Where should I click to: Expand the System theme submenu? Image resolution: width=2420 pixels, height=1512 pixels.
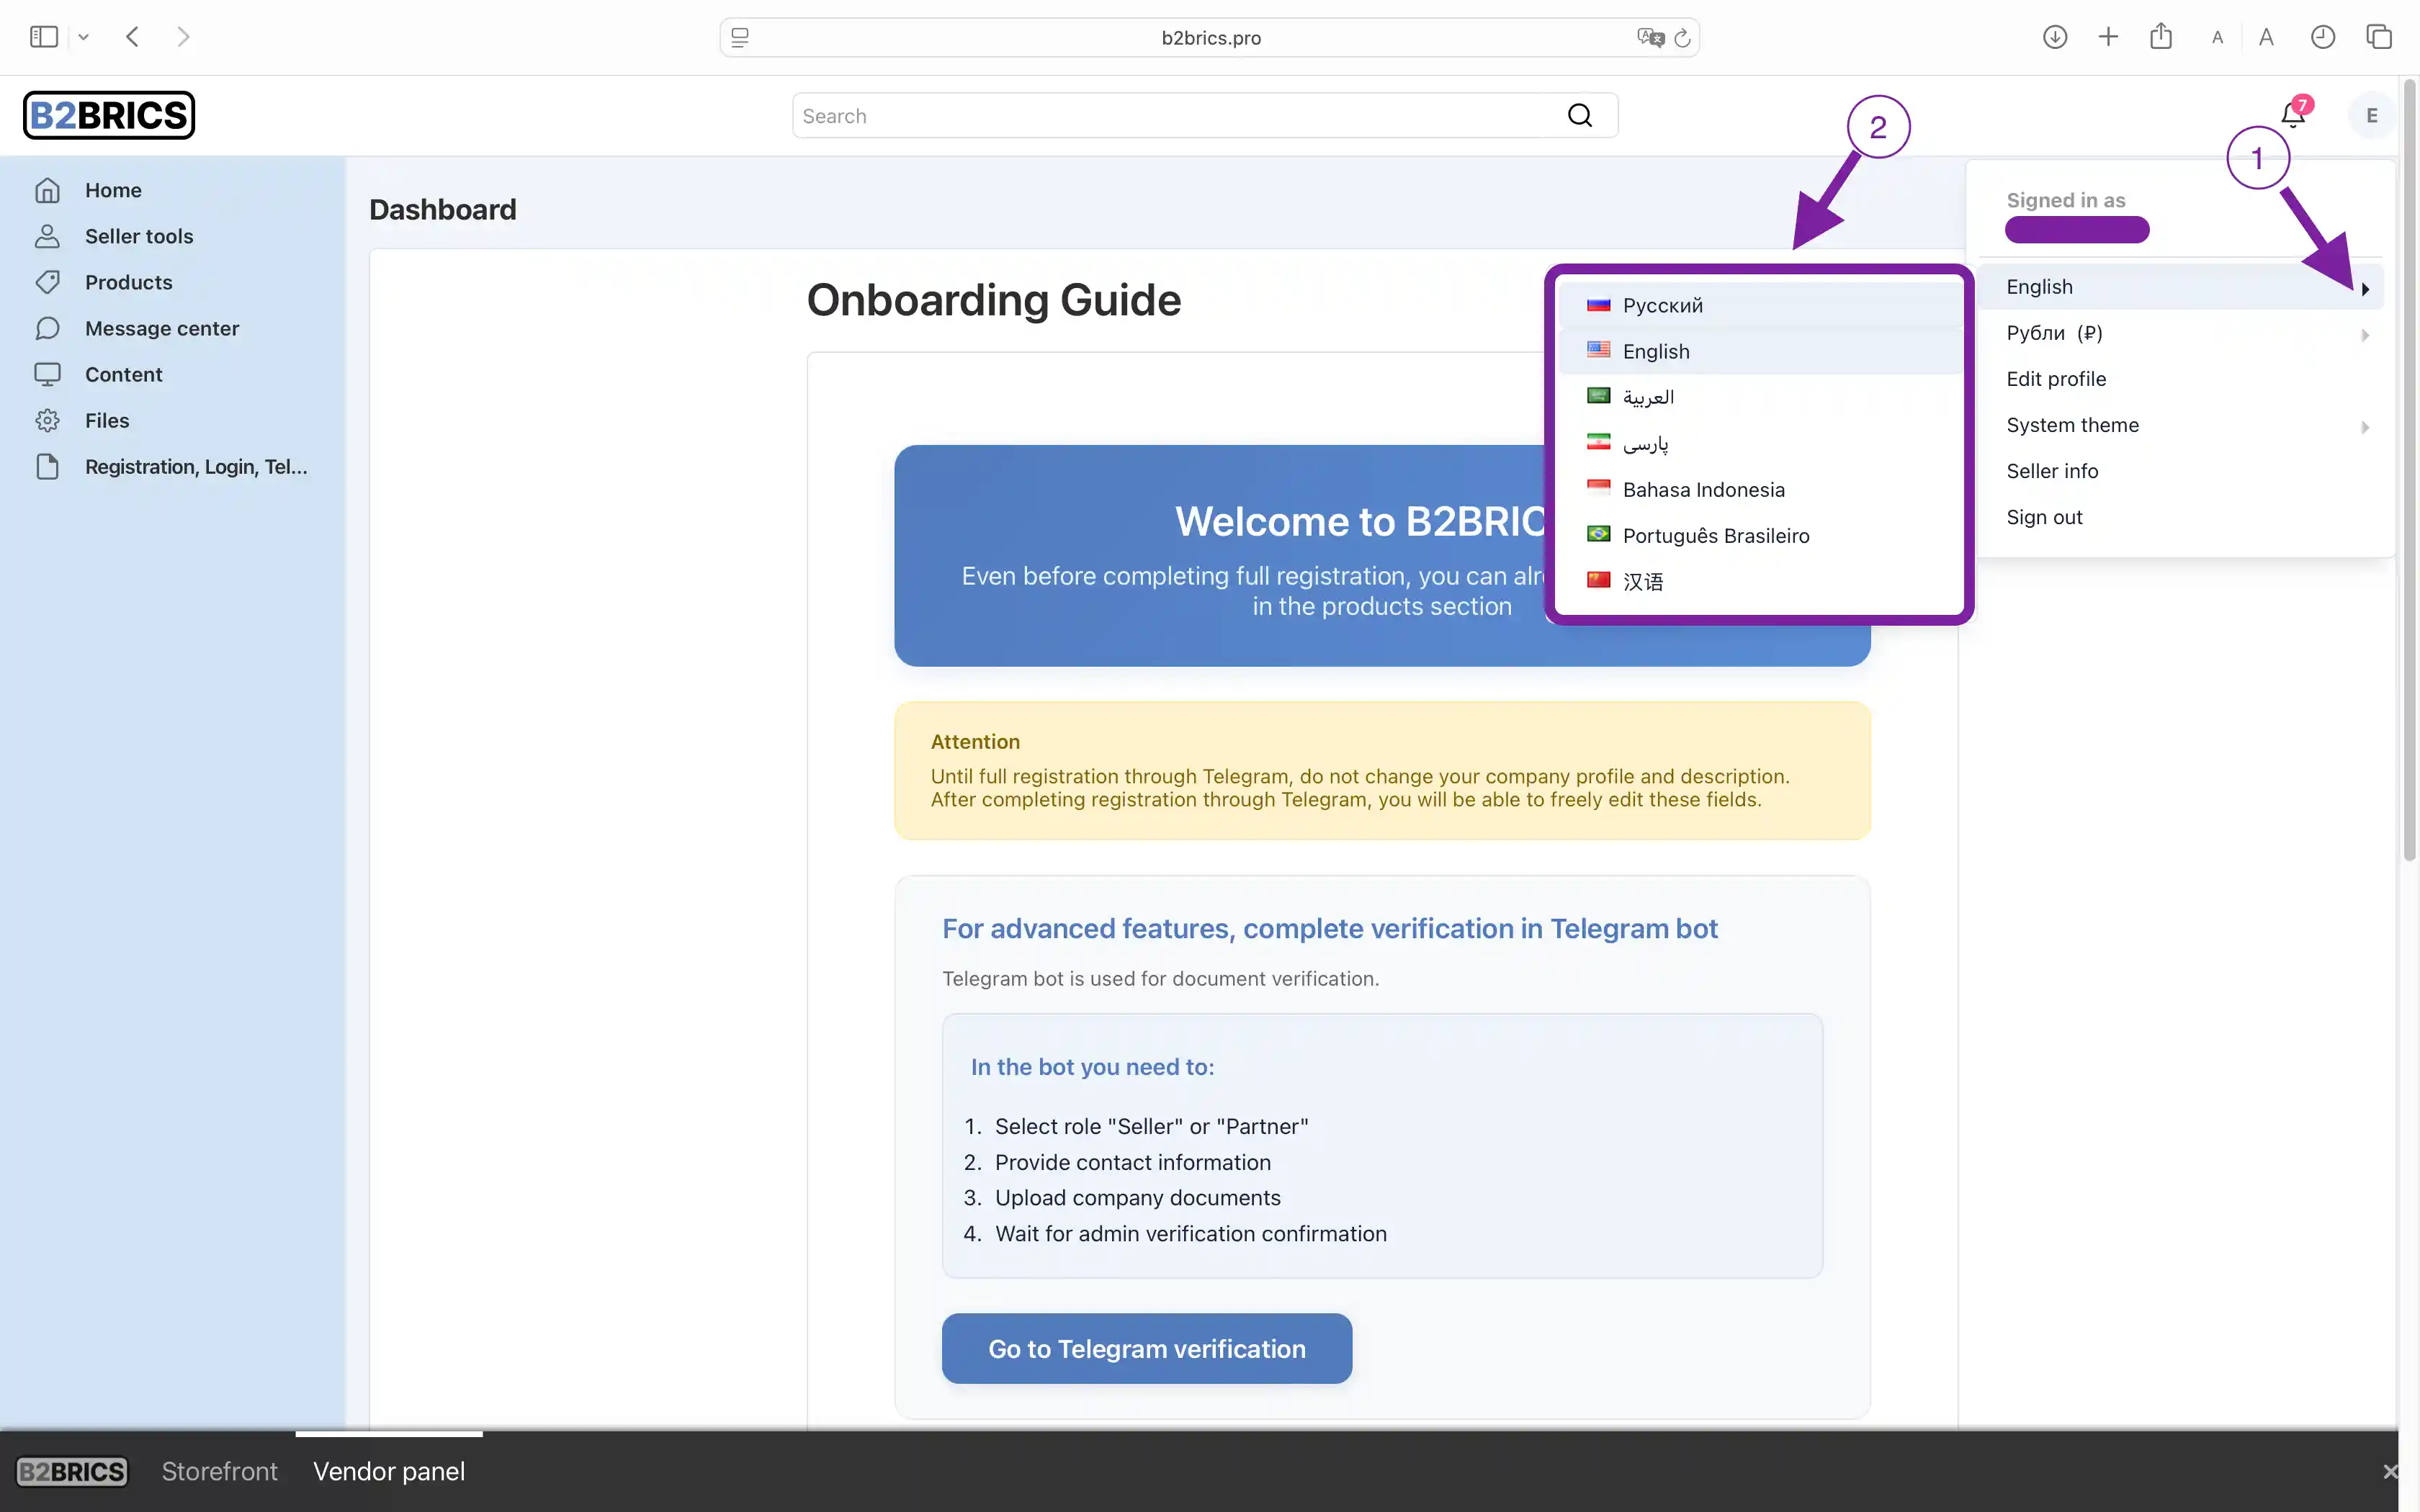[2181, 425]
